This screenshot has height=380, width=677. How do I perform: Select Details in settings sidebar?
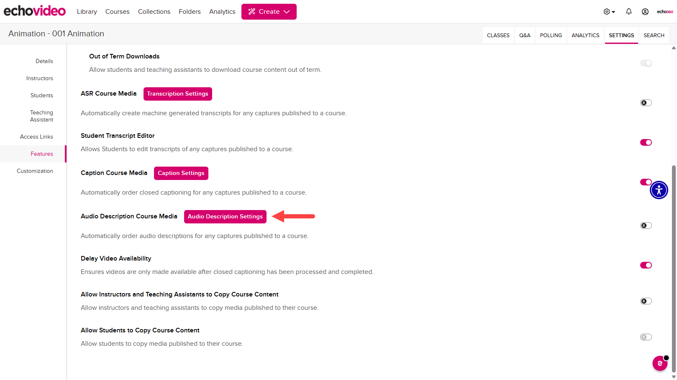coord(44,61)
